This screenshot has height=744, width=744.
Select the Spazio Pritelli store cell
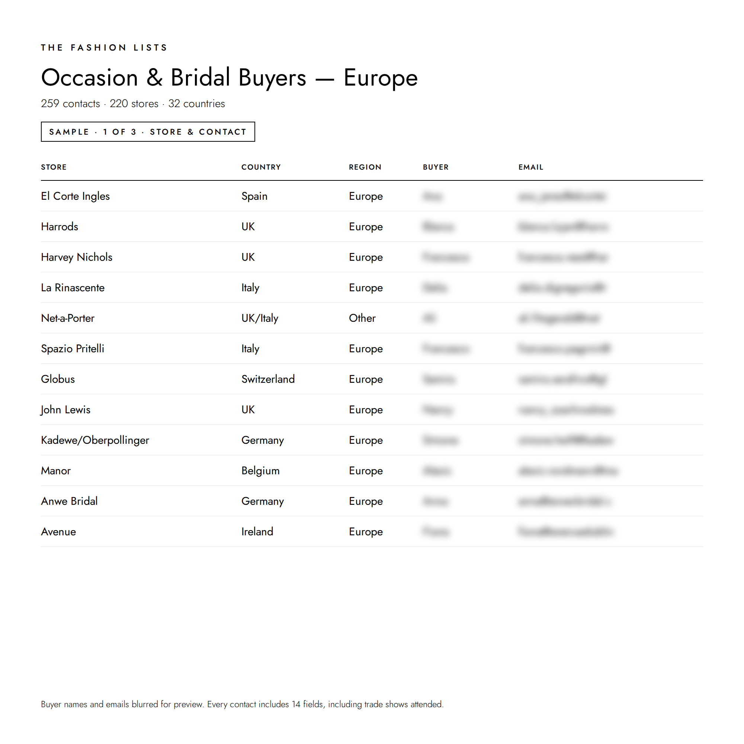pos(73,349)
